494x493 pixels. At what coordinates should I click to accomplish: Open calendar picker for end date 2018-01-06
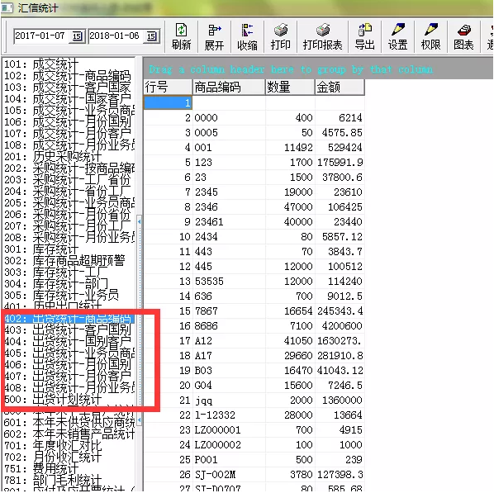(x=151, y=36)
